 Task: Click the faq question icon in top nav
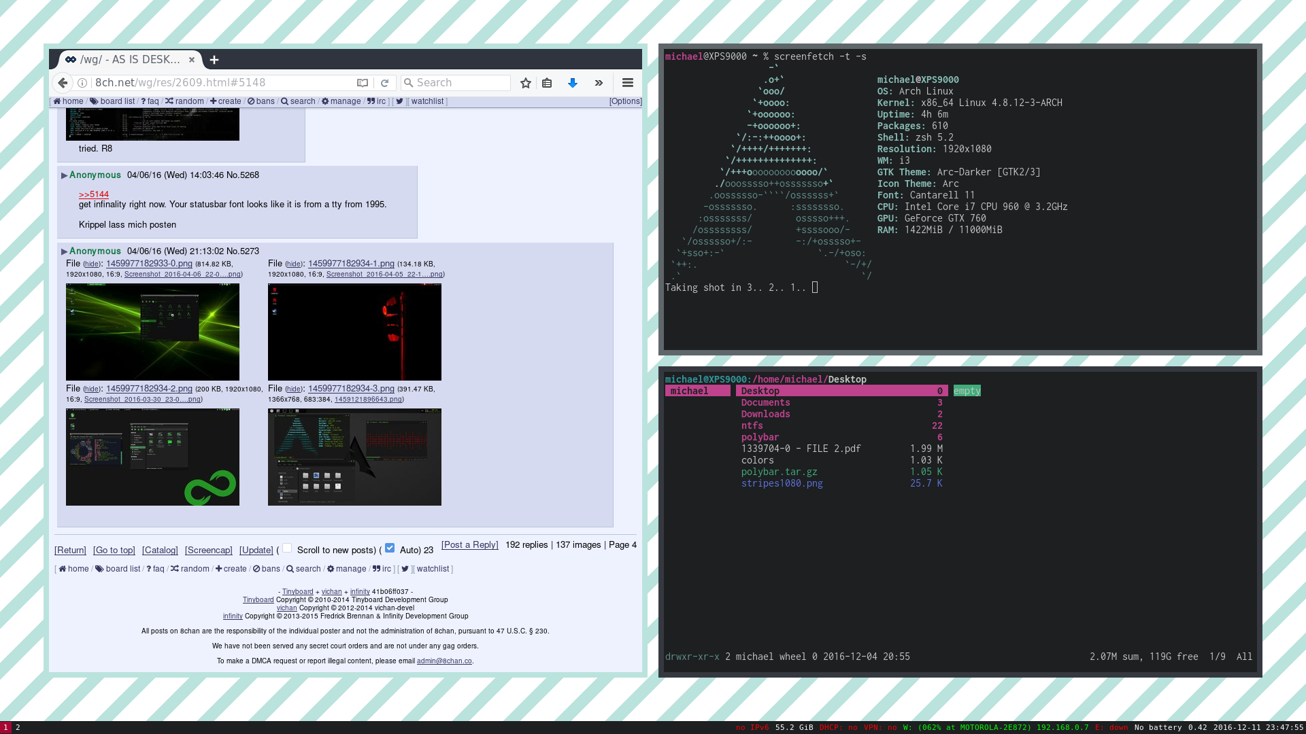144,101
